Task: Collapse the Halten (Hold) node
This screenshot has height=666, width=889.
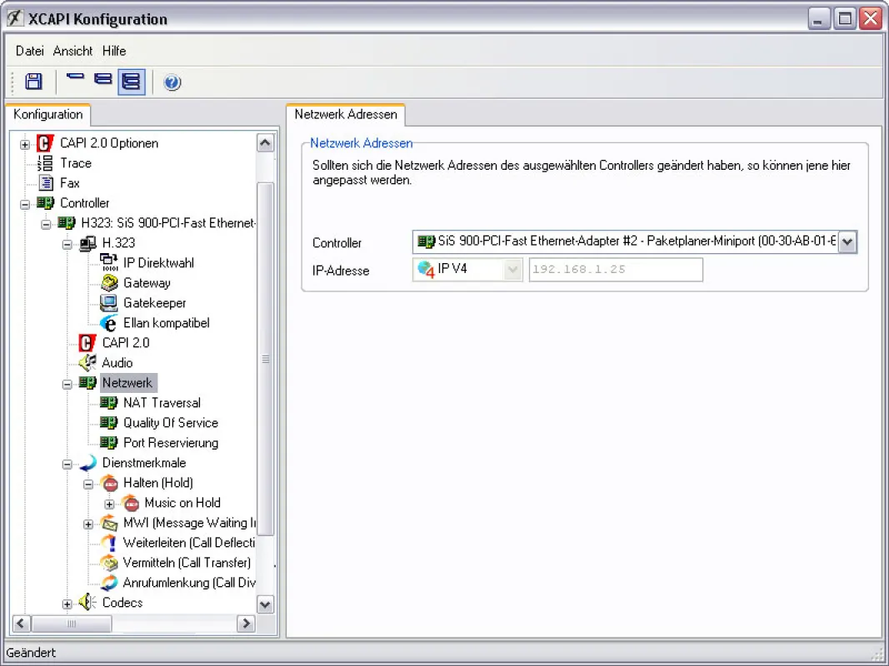Action: tap(87, 485)
